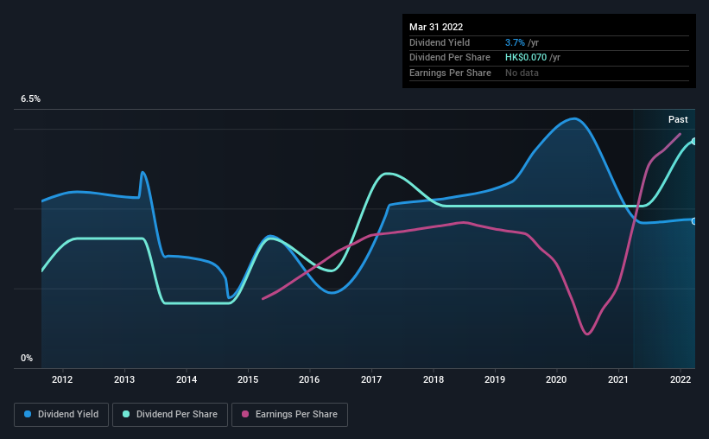The height and width of the screenshot is (439, 709).
Task: Click the pink Earnings Per Share legend dot
Action: 245,414
